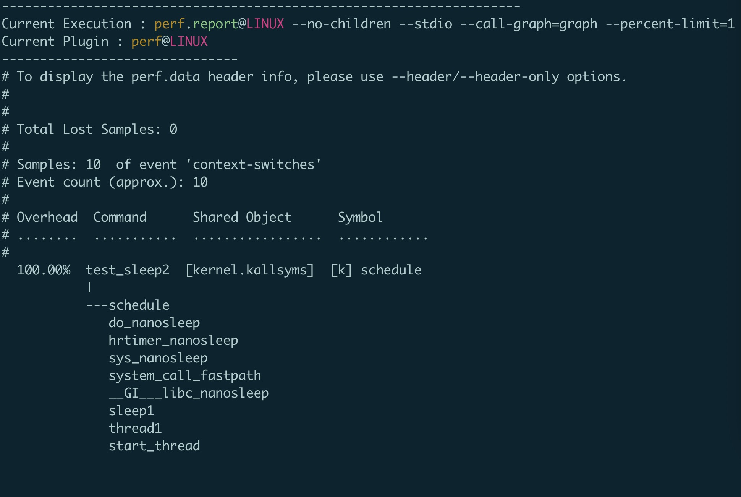Viewport: 741px width, 497px height.
Task: Click the Shared Object column header
Action: 242,217
